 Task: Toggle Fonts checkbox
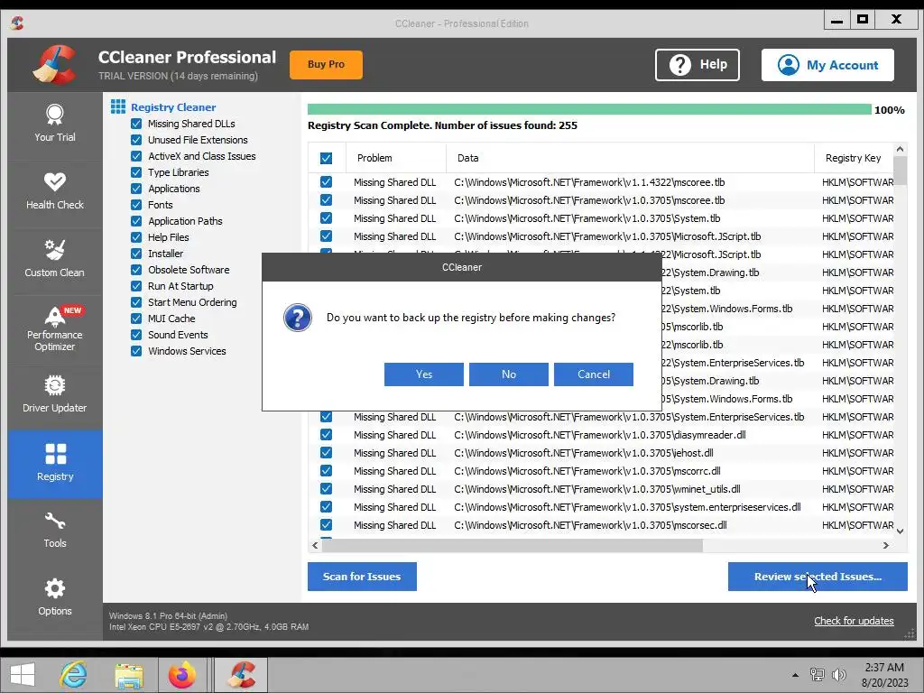[136, 205]
